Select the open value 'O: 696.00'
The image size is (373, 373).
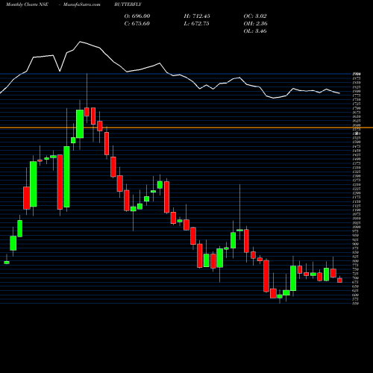pos(137,16)
